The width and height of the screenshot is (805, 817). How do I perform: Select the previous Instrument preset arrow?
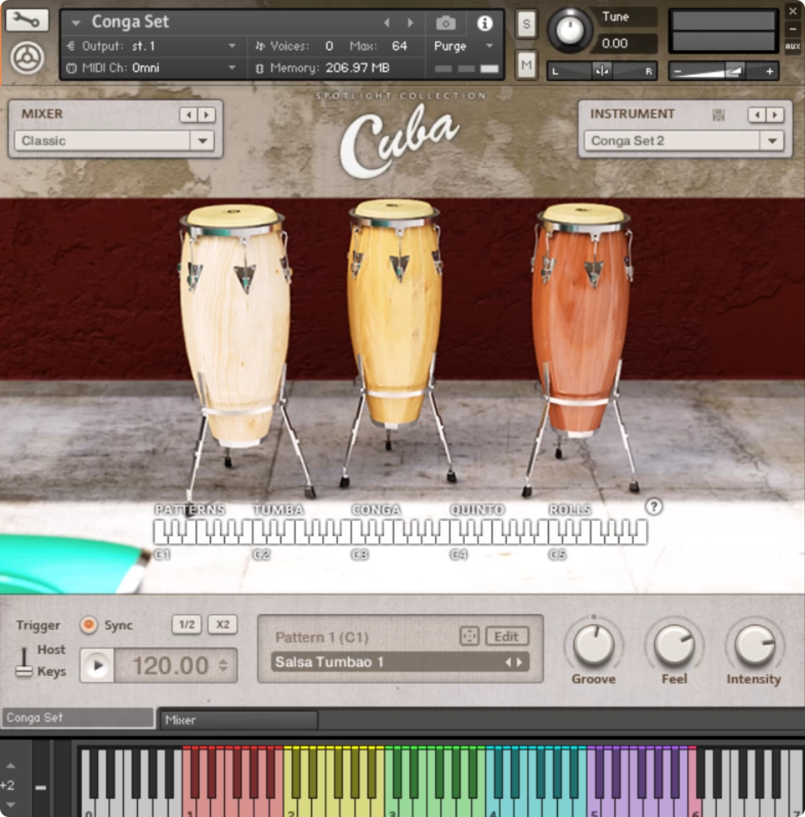[757, 114]
